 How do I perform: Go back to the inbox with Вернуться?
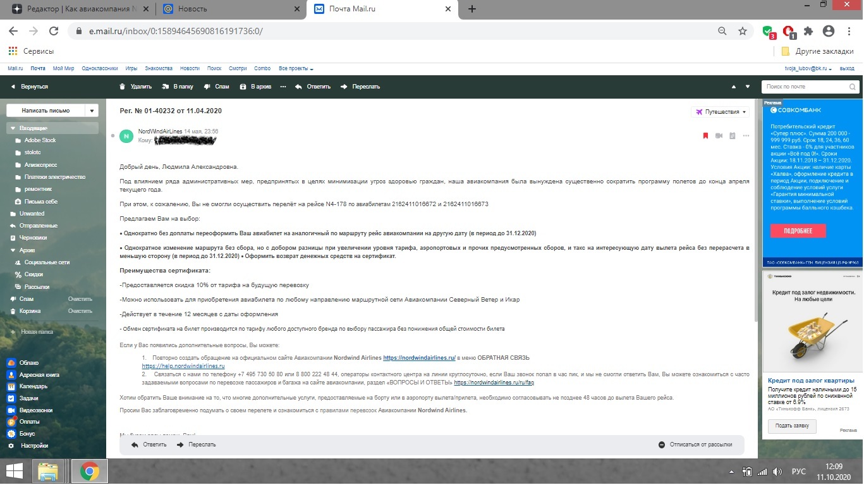29,87
